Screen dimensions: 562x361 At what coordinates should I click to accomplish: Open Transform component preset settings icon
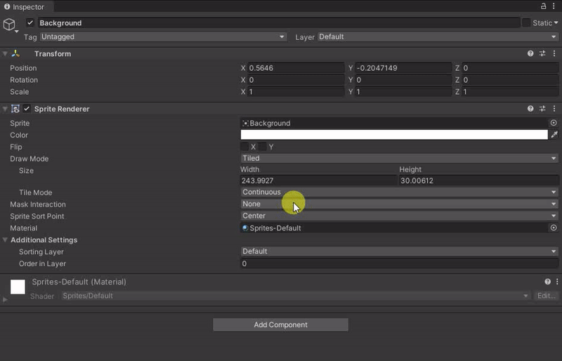[x=542, y=53]
